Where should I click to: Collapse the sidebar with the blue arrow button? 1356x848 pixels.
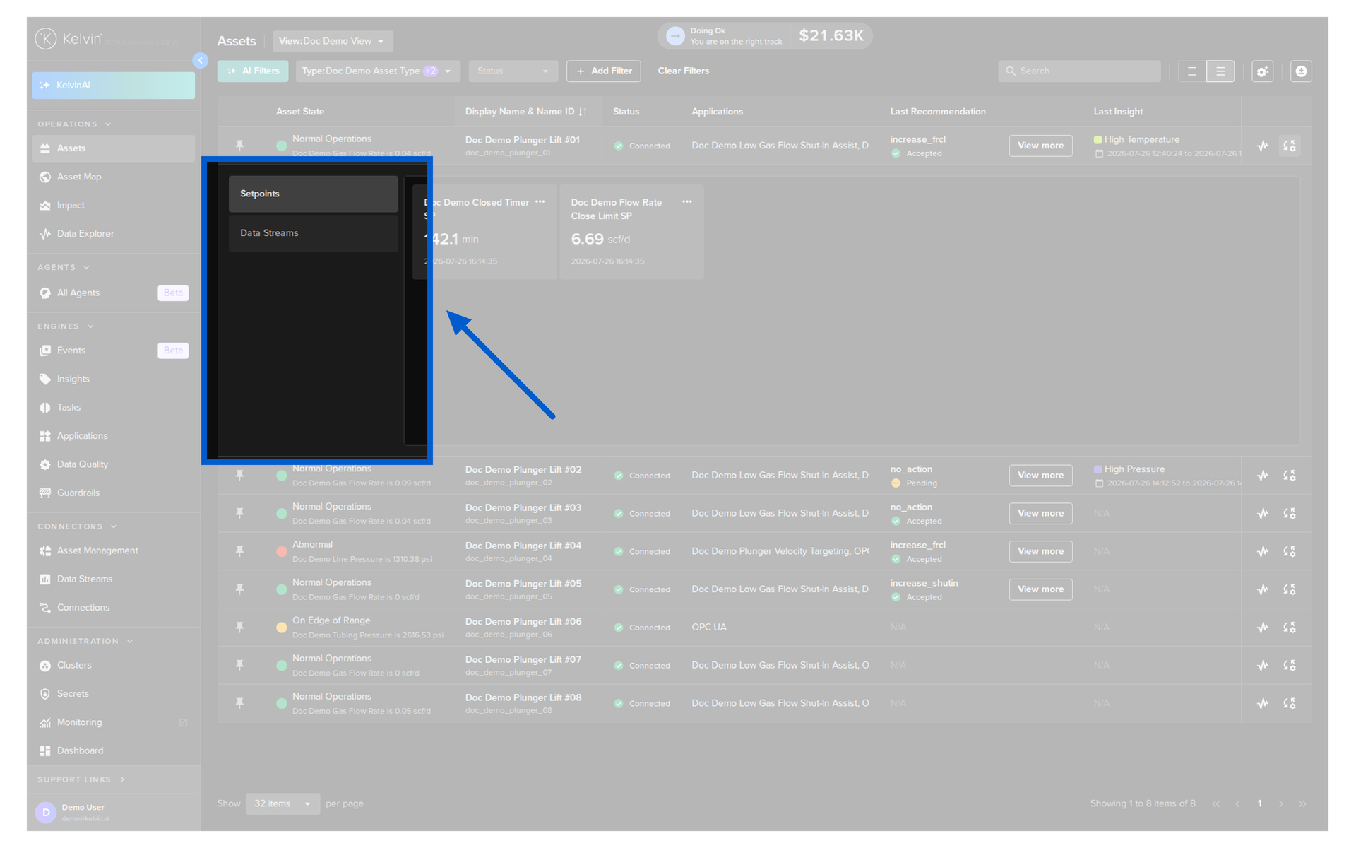[x=201, y=61]
